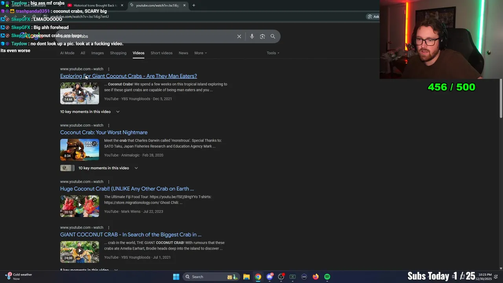Switch to the All results tab
Screen dimensions: 503x283
point(83,53)
